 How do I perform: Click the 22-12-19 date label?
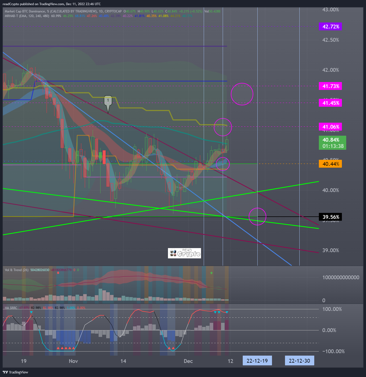257,361
